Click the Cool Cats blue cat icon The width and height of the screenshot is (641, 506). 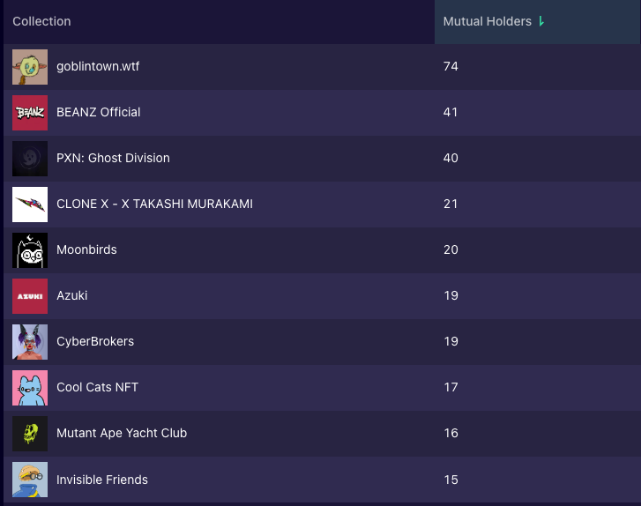[30, 388]
